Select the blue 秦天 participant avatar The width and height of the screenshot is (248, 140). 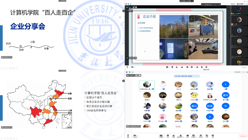click(224, 95)
